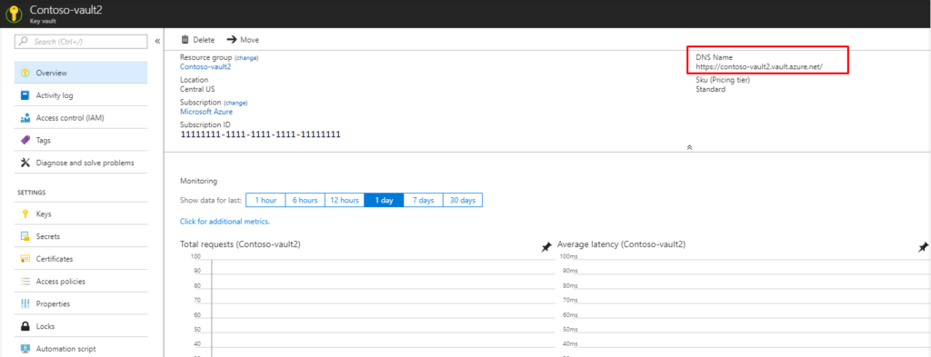Collapse the essentials section with up chevron
Screen dimensions: 931x357
click(689, 147)
